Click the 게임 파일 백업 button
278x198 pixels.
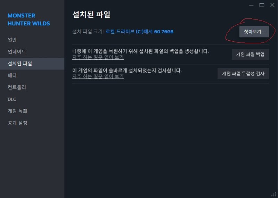pos(250,55)
